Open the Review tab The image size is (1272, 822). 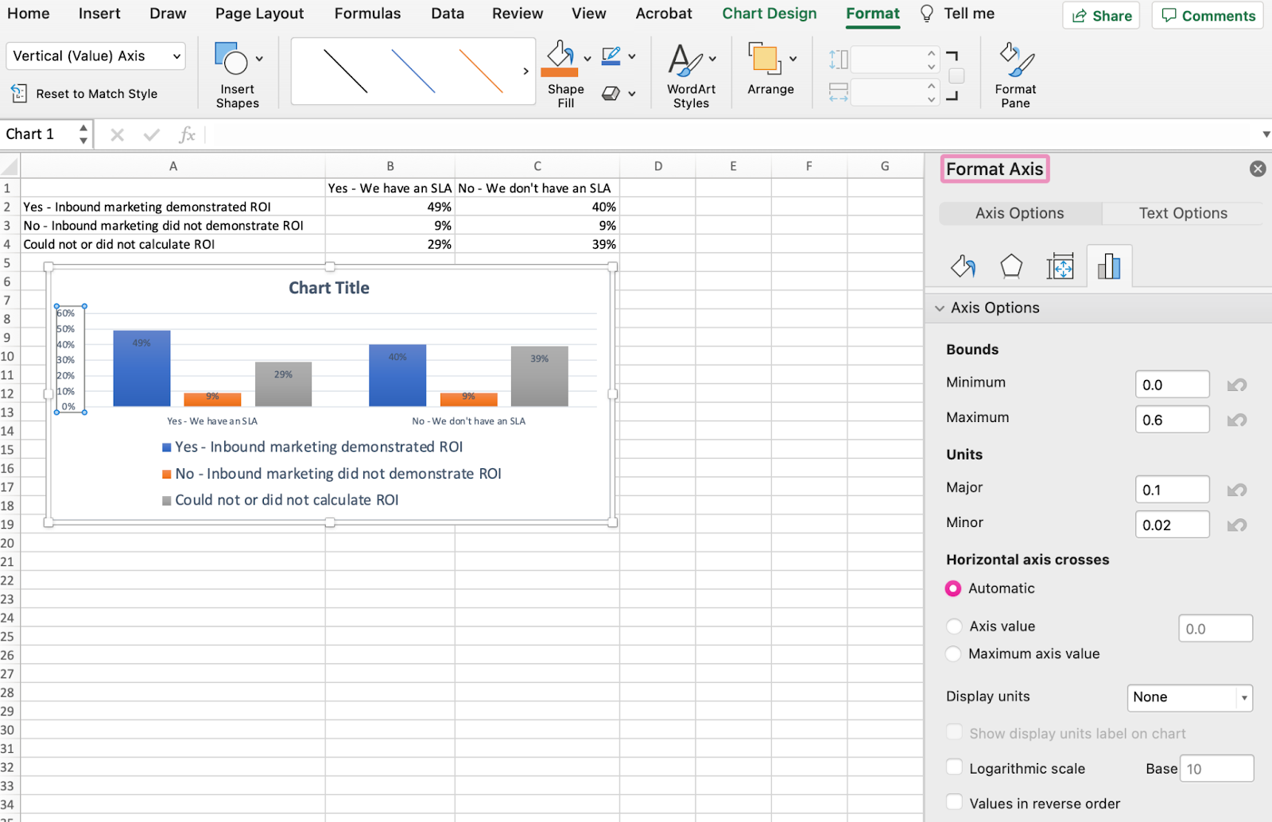pyautogui.click(x=518, y=14)
